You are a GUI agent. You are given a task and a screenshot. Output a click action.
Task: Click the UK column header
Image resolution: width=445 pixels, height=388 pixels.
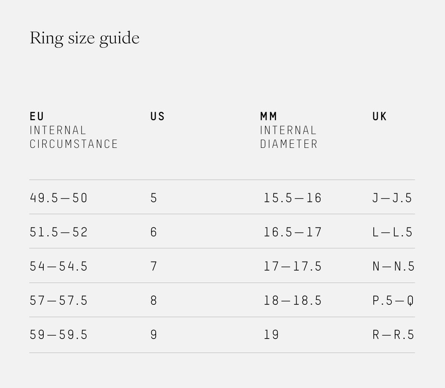point(379,117)
